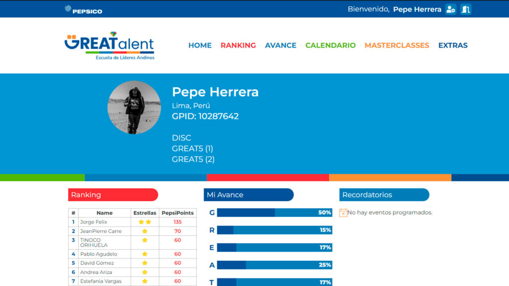
Task: Open the GREAT5 (1) link
Action: tap(192, 148)
